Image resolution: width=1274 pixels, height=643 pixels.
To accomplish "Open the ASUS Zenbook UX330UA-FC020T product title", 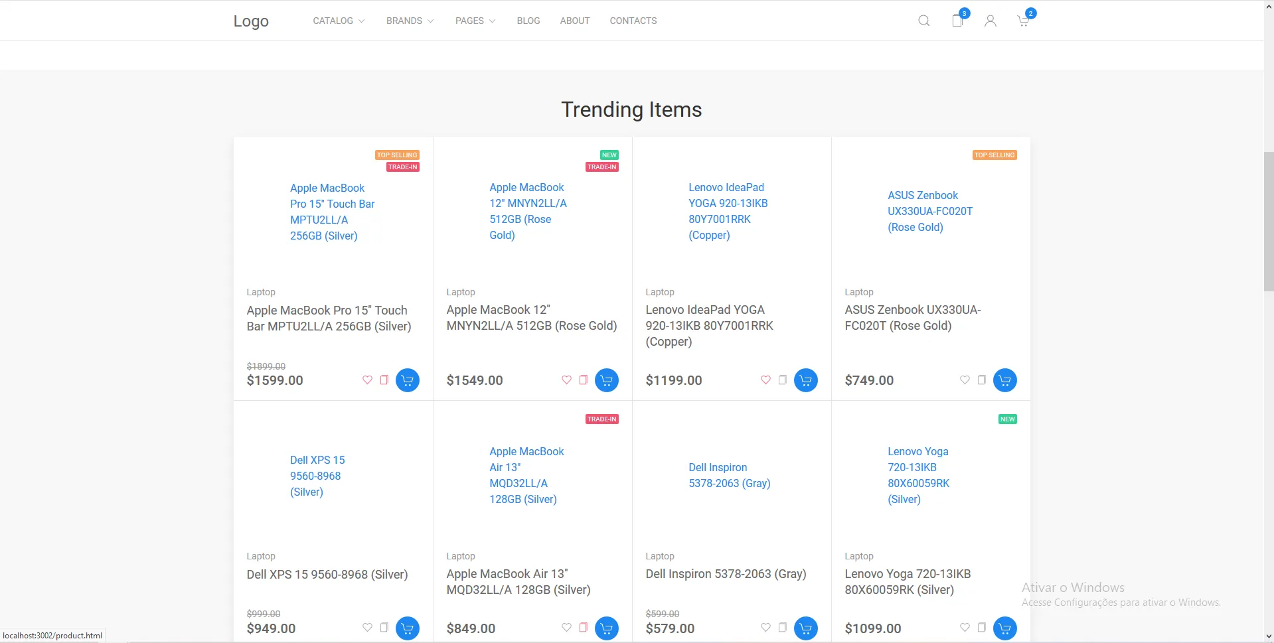I will (x=912, y=318).
